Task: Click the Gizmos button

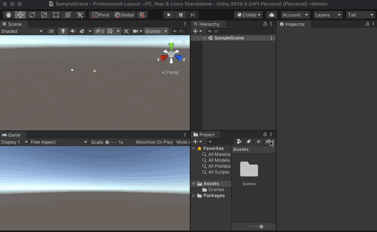Action: 153,31
